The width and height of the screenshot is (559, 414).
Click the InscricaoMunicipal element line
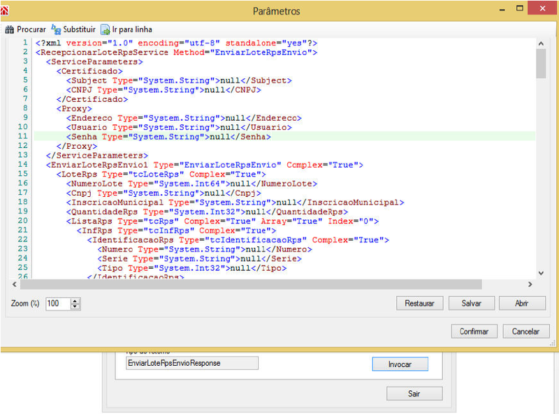pyautogui.click(x=235, y=202)
